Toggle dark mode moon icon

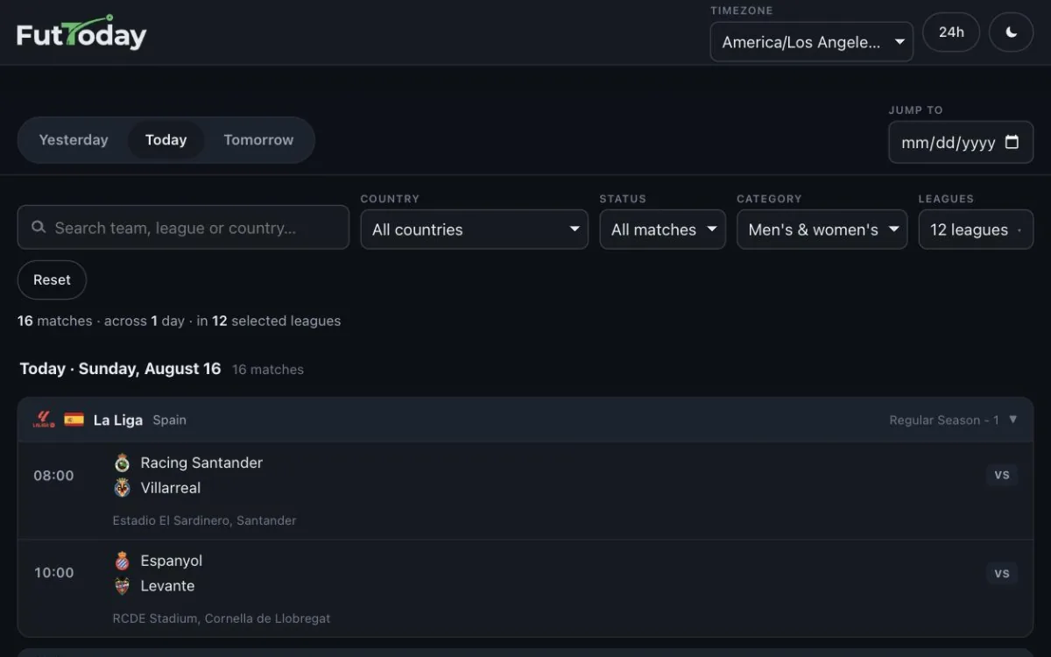click(1011, 32)
